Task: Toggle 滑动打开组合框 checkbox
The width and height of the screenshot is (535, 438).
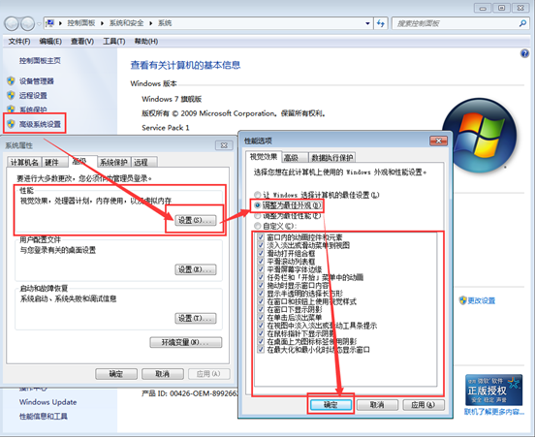Action: click(261, 253)
